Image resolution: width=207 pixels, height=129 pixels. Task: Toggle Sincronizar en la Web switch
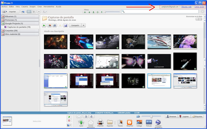click(x=199, y=19)
